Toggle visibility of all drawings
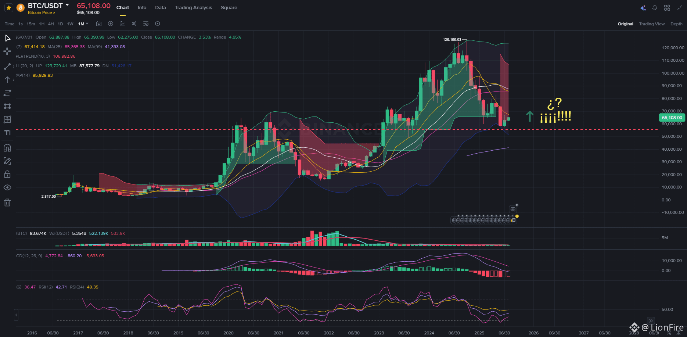 (7, 187)
